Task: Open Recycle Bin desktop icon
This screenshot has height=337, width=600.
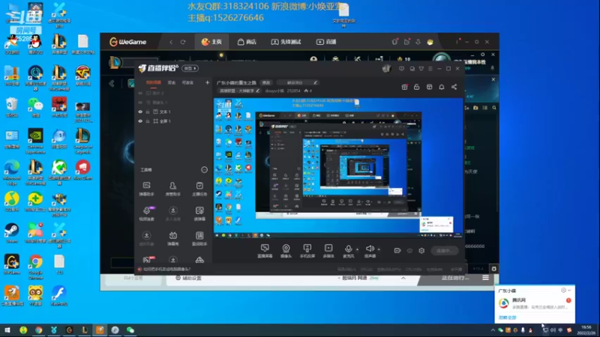Action: 11,107
